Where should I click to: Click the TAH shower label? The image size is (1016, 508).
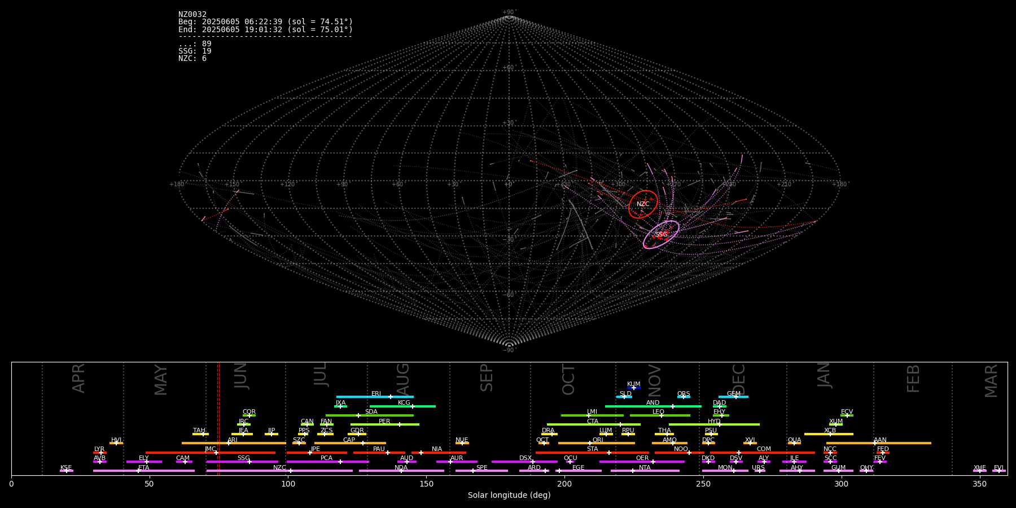coord(199,431)
